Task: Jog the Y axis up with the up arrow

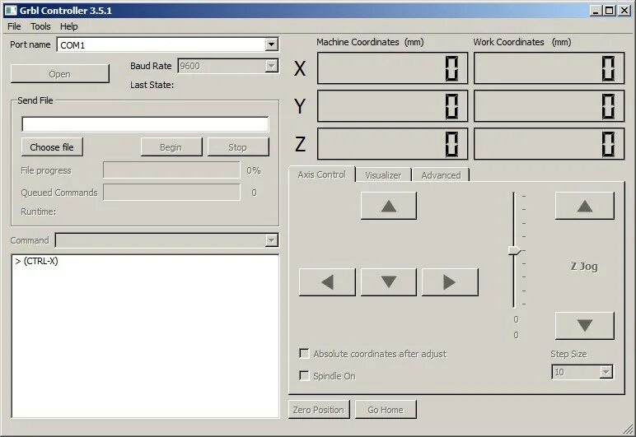Action: click(x=389, y=206)
